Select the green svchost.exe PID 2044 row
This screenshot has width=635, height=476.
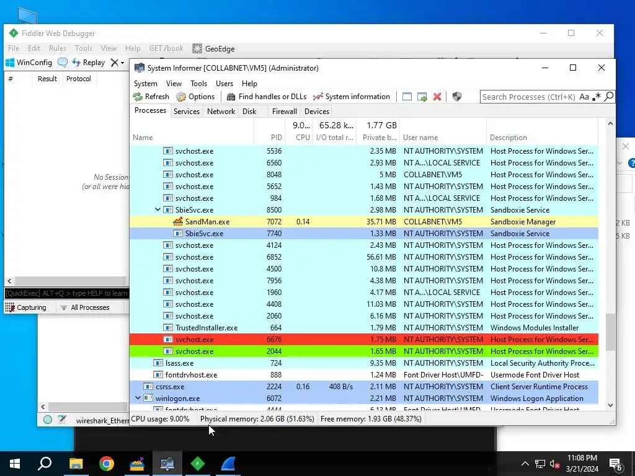(x=363, y=351)
